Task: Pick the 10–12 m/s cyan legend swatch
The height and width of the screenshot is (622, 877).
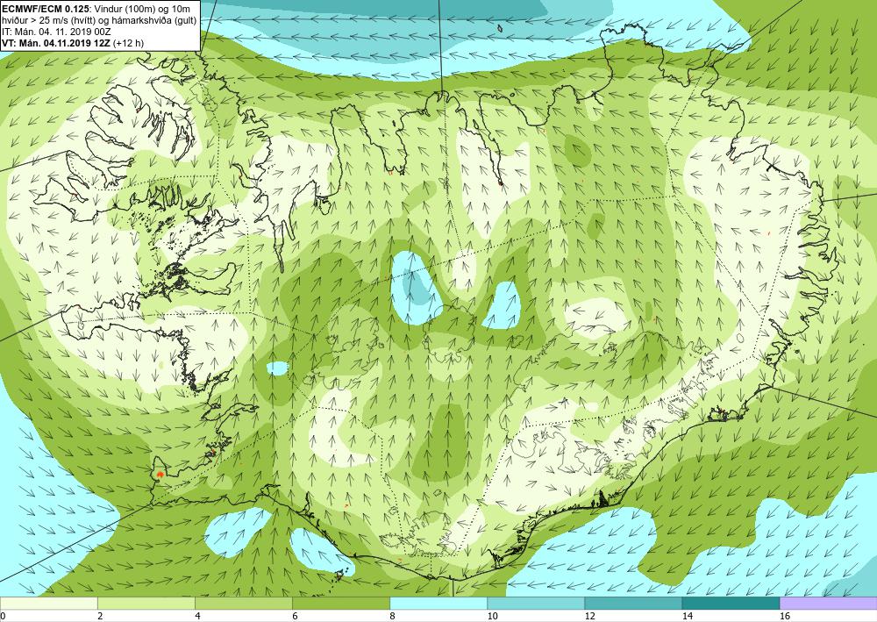Action: [536, 604]
